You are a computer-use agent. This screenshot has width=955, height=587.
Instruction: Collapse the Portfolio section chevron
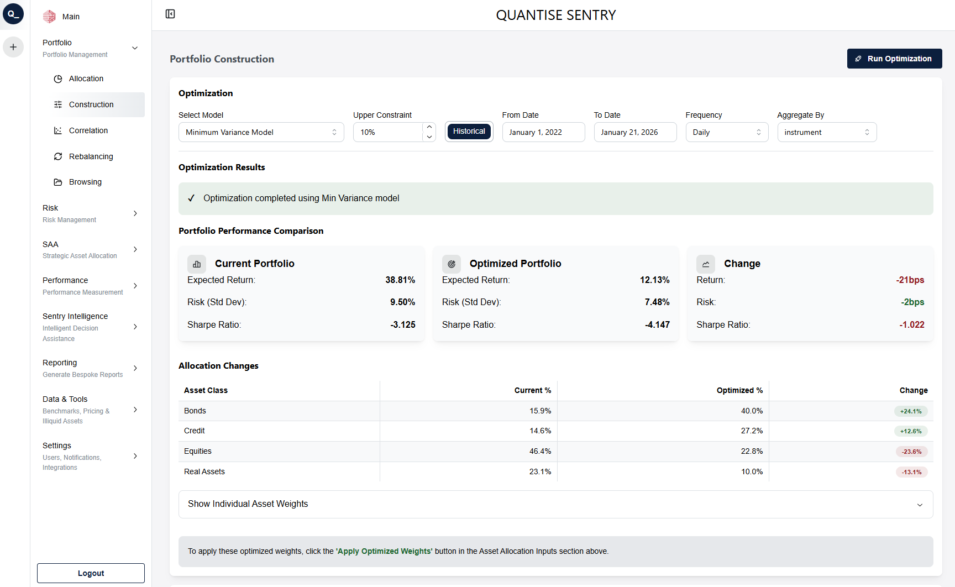point(135,48)
